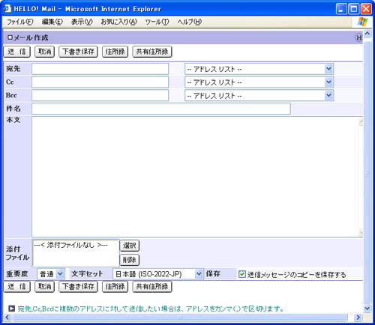375x325 pixels.
Task: Open the Cc address list dropdown
Action: tap(259, 82)
